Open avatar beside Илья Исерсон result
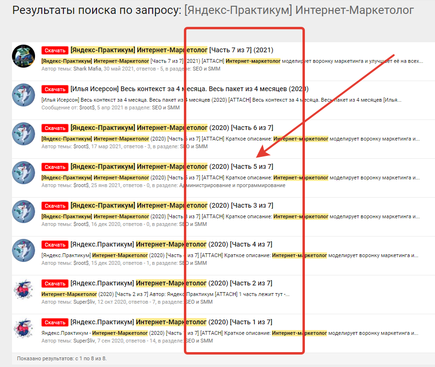The width and height of the screenshot is (435, 367). click(x=24, y=95)
